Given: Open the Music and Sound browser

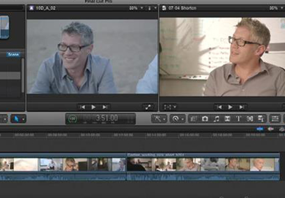Looking at the screenshot, I should coord(216,119).
